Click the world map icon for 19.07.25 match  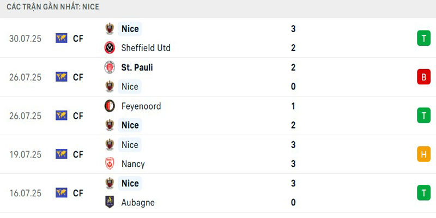click(61, 154)
